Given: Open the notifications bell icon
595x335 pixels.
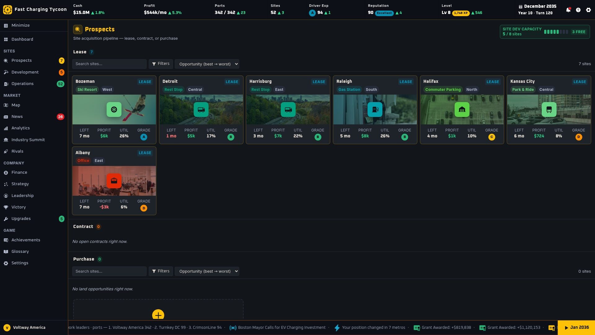Looking at the screenshot, I should click(568, 10).
